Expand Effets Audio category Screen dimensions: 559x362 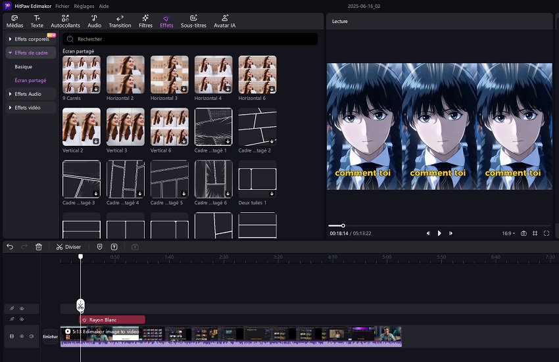click(31, 94)
